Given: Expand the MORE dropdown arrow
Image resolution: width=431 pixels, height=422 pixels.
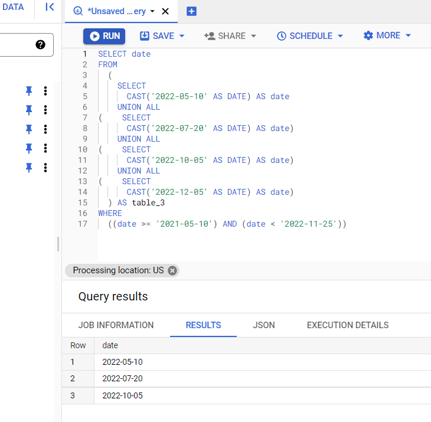Looking at the screenshot, I should pos(408,35).
